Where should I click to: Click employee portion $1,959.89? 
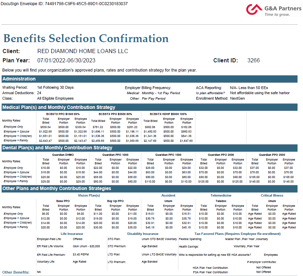coord(132,141)
